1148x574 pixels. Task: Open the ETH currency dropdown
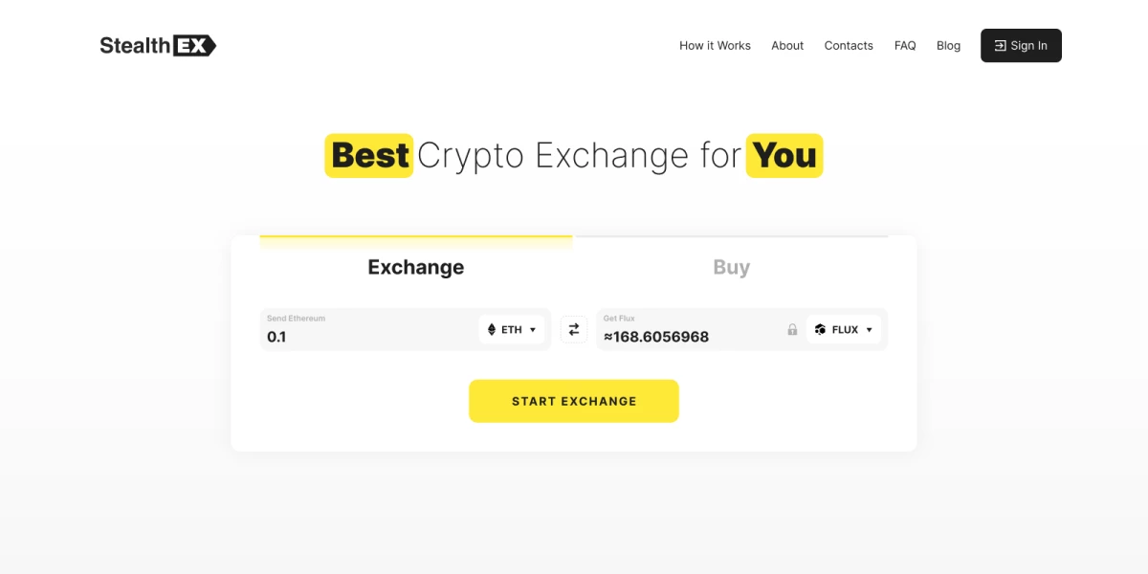pyautogui.click(x=512, y=329)
